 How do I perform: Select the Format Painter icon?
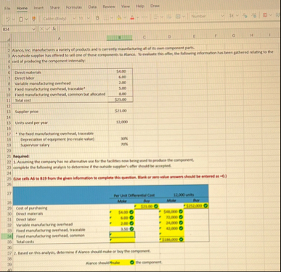tap(34, 19)
